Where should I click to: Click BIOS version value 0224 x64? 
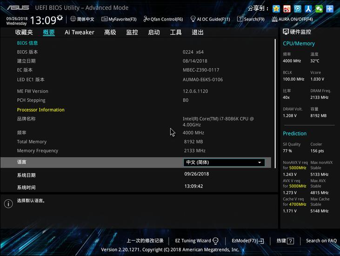(x=193, y=52)
